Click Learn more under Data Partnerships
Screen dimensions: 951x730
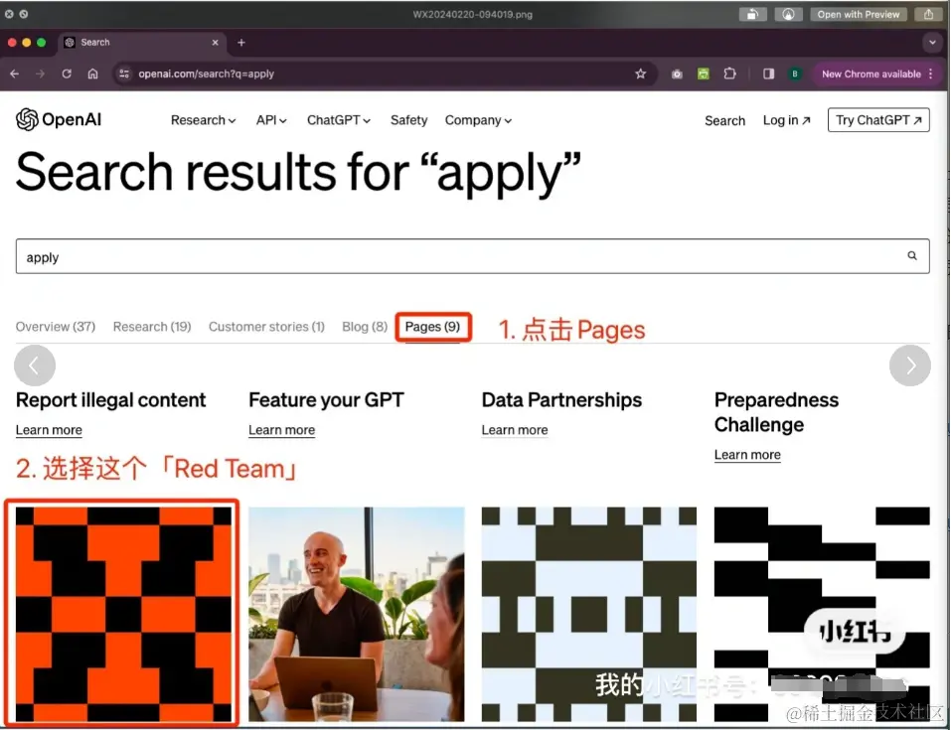(515, 430)
